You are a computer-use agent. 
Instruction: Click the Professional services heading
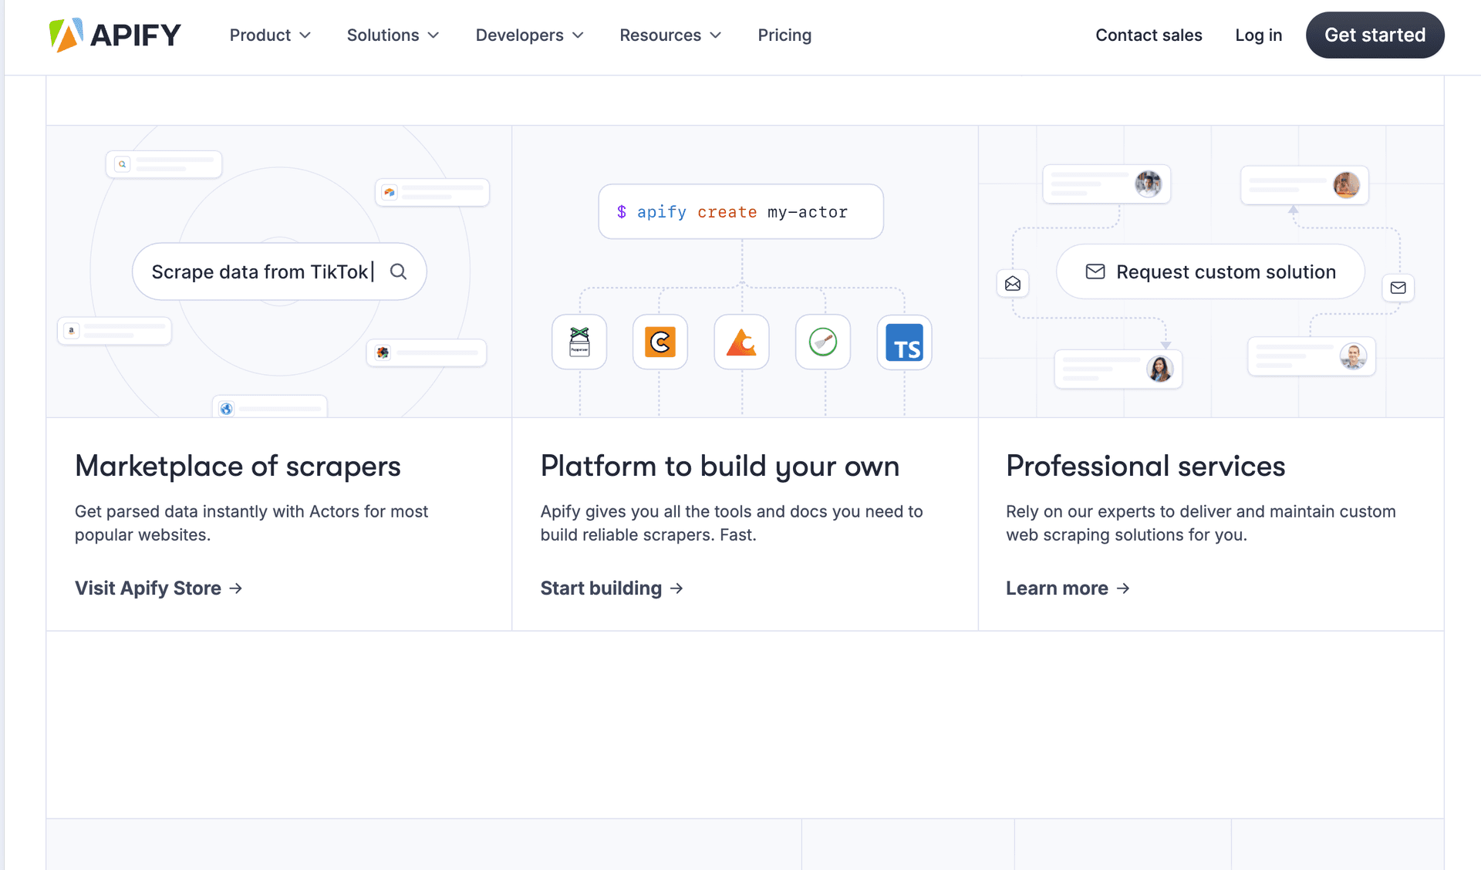(x=1145, y=466)
